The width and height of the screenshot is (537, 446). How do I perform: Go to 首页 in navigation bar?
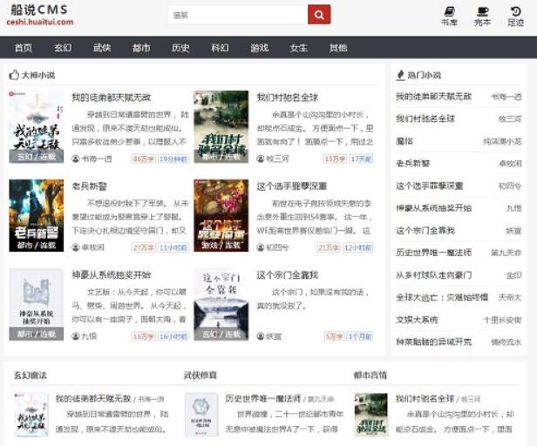click(x=24, y=48)
